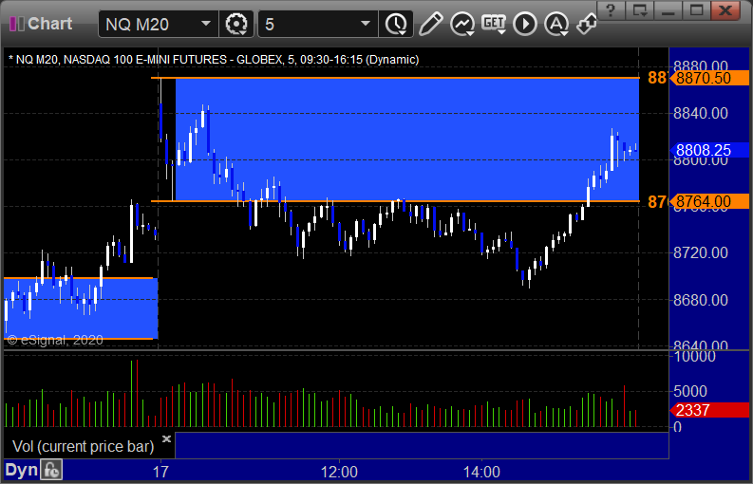This screenshot has height=484, width=753.
Task: Click the chart title NQ M20 NASDAQ text
Action: pyautogui.click(x=214, y=60)
